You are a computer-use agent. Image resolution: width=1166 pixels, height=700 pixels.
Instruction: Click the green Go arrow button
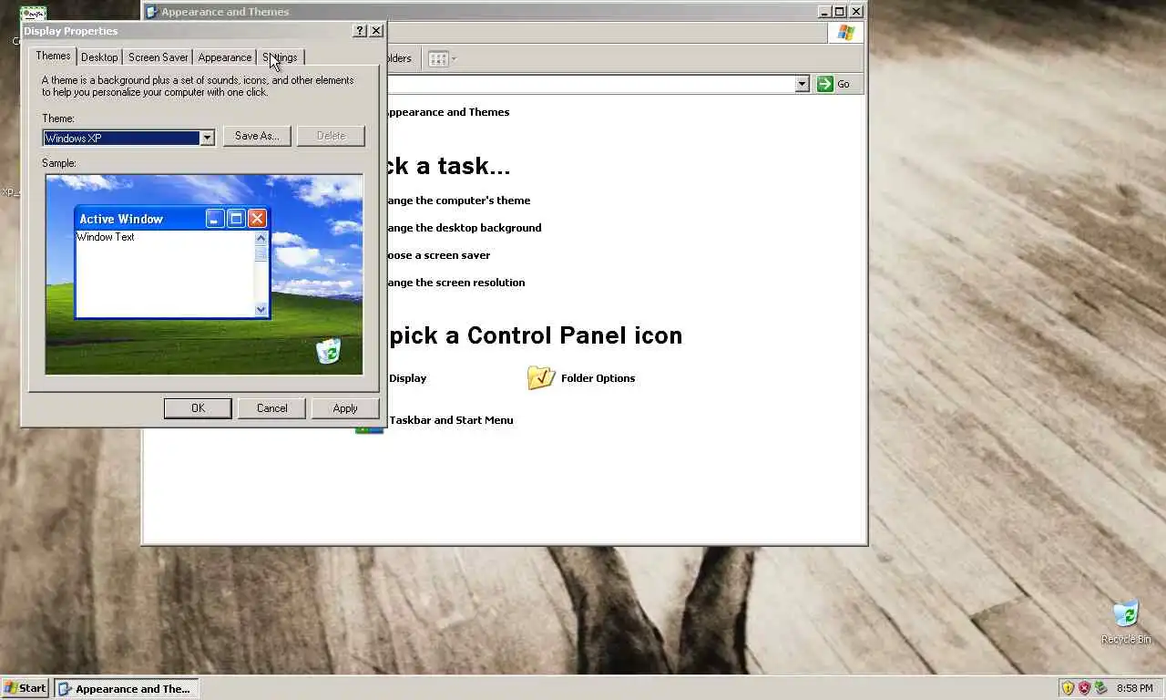tap(825, 84)
